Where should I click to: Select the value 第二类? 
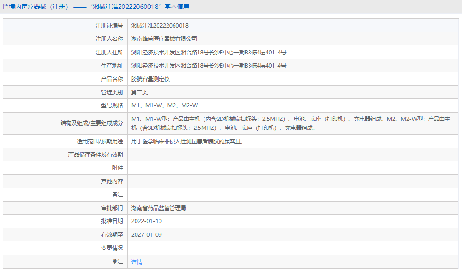pyautogui.click(x=140, y=92)
